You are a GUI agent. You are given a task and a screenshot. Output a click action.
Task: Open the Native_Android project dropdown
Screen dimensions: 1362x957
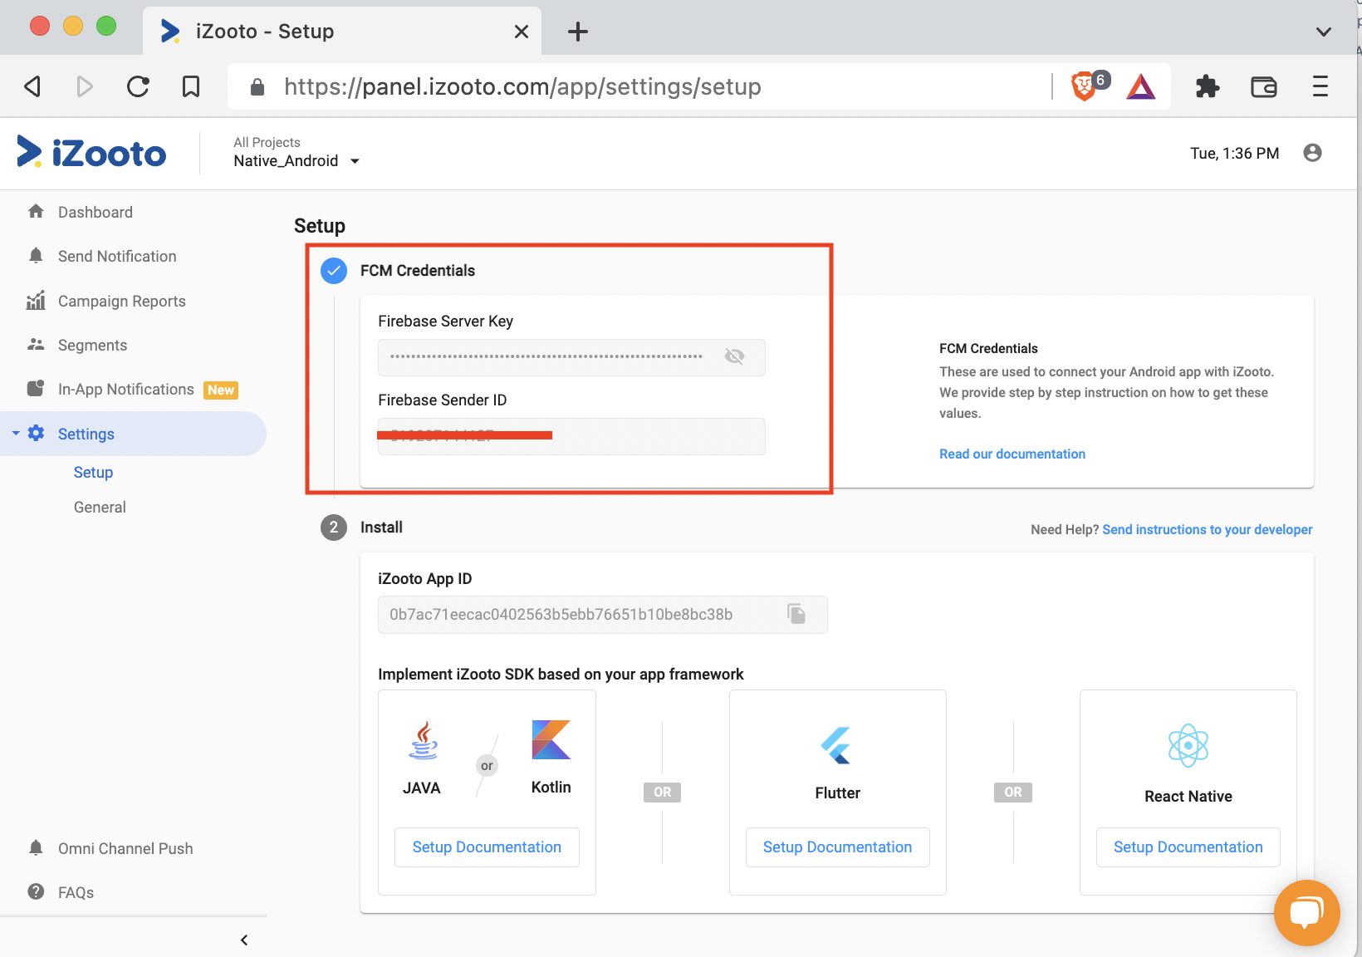tap(296, 161)
